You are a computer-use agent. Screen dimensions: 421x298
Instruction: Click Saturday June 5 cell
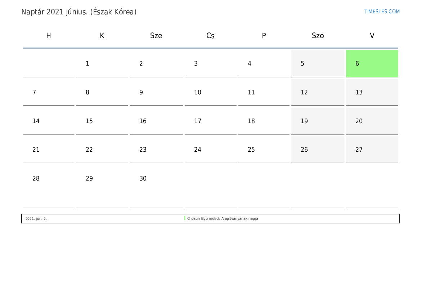tap(318, 63)
